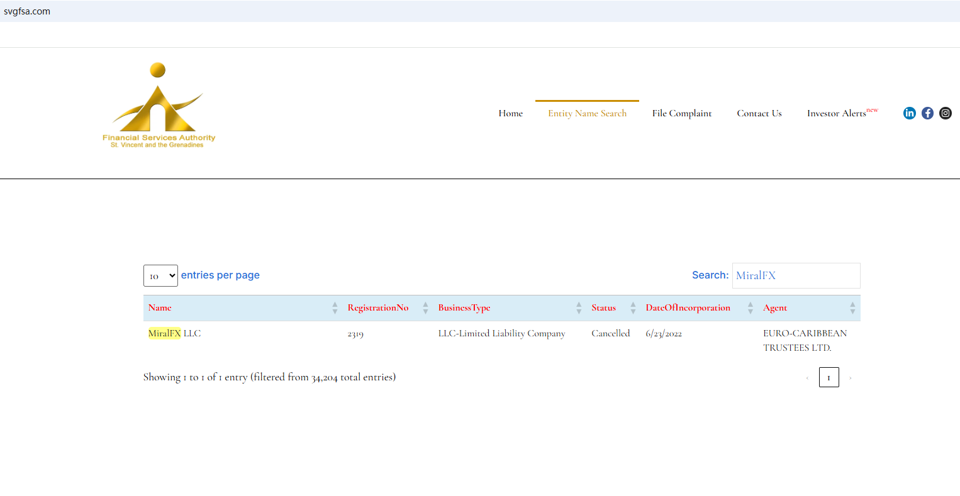
Task: Open the entries per page dropdown
Action: tap(160, 276)
